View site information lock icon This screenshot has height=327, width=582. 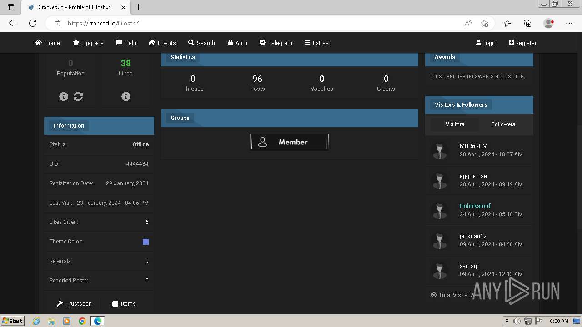point(57,23)
